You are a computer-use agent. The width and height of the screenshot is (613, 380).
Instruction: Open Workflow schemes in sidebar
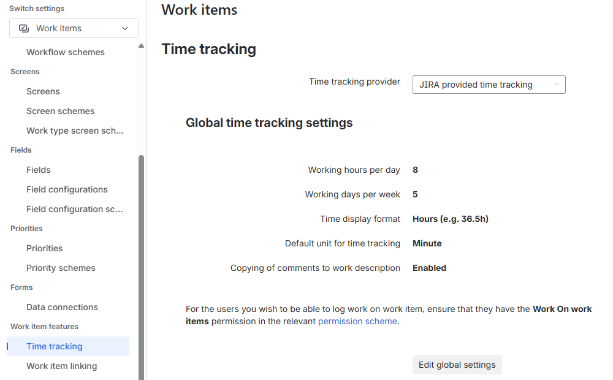pyautogui.click(x=66, y=52)
